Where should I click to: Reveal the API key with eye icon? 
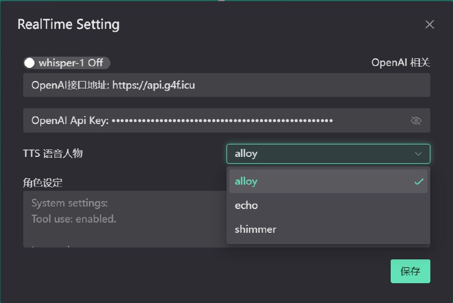(416, 121)
